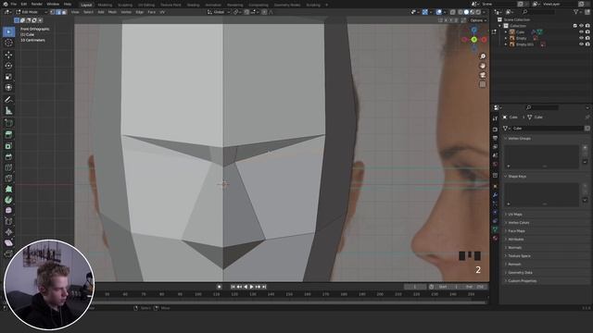Select the Shear tool

coord(8,243)
